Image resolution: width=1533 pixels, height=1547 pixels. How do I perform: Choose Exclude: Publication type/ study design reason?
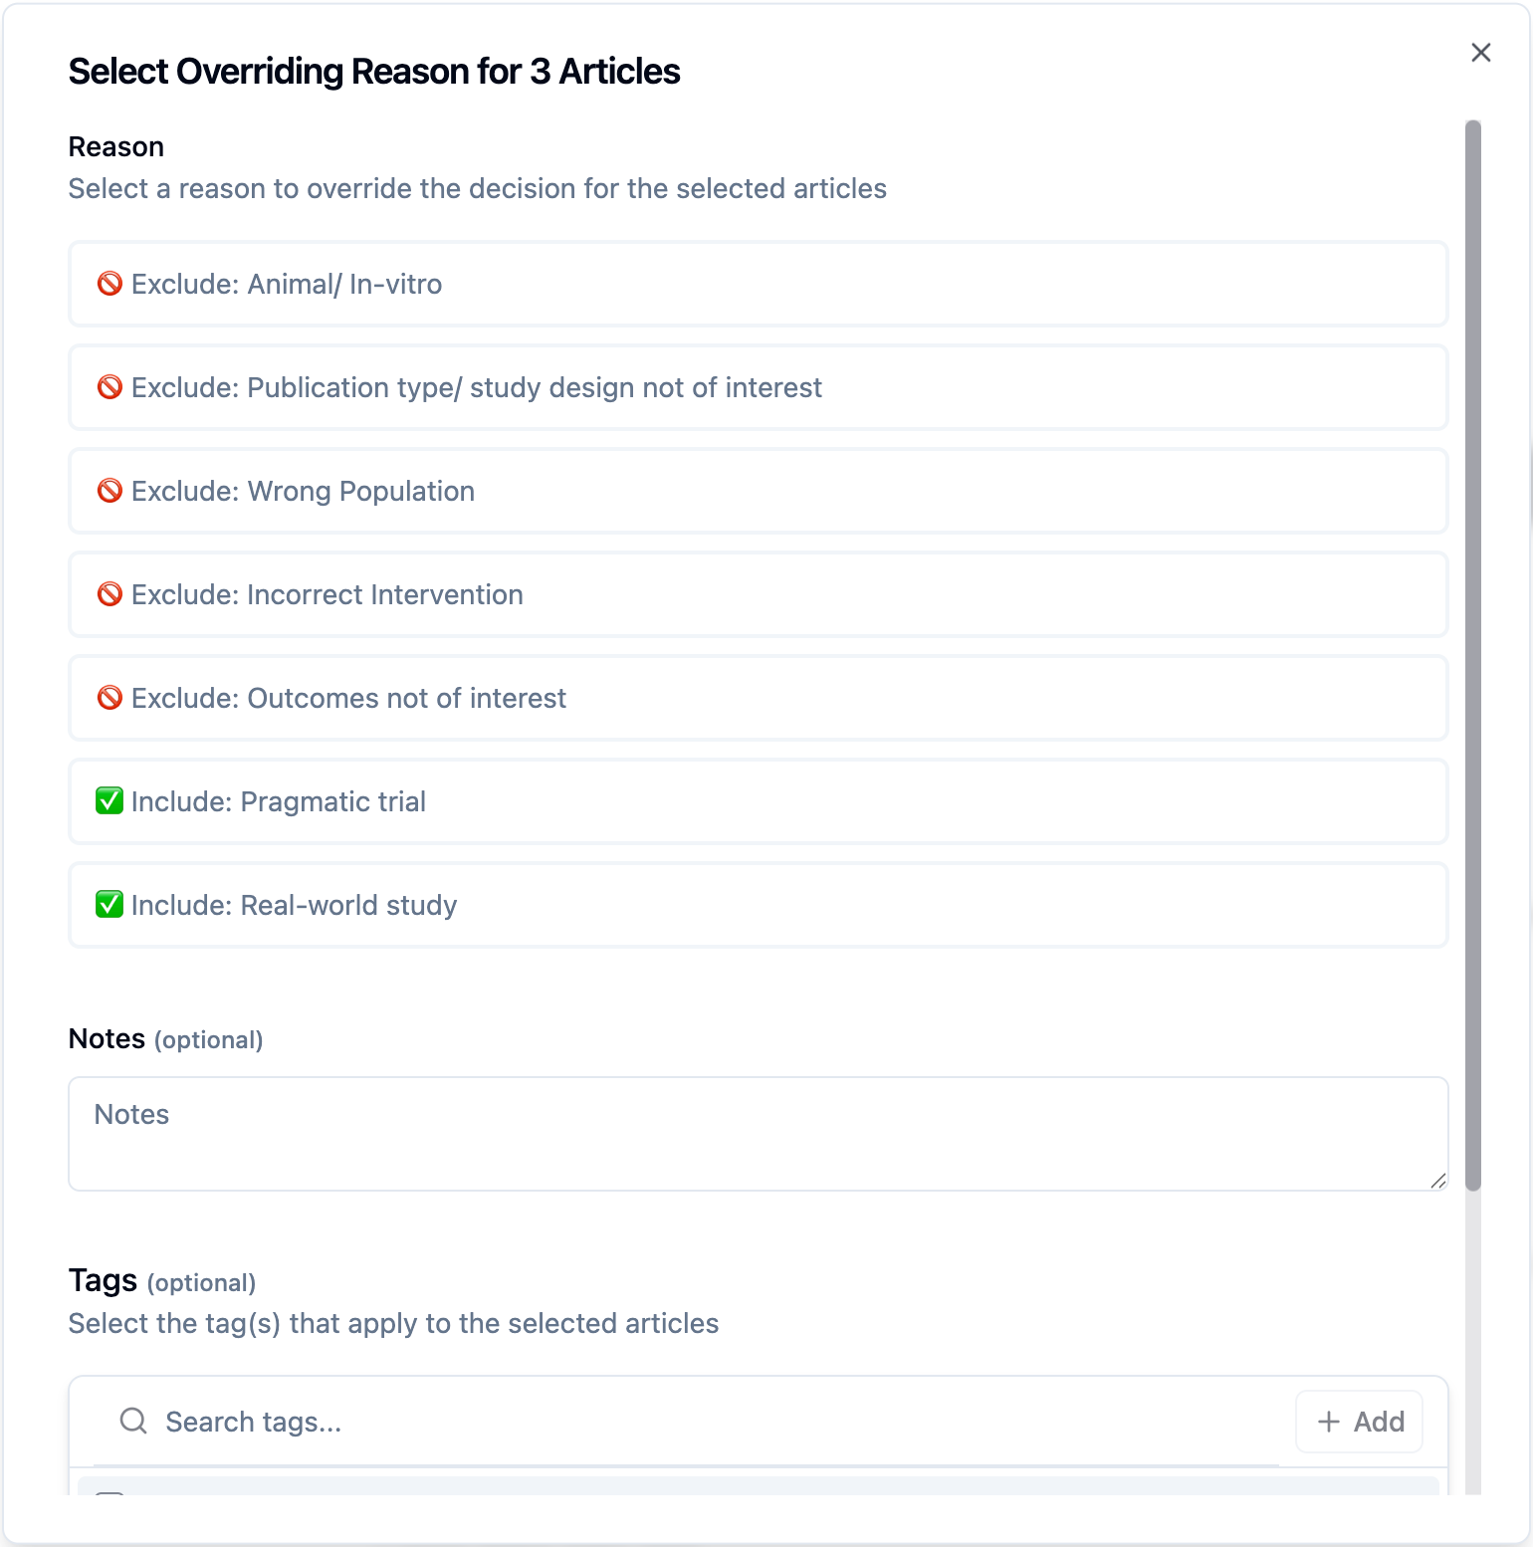[x=757, y=387]
